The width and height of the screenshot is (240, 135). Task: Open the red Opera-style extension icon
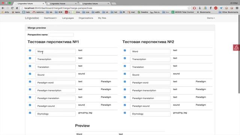point(194,8)
